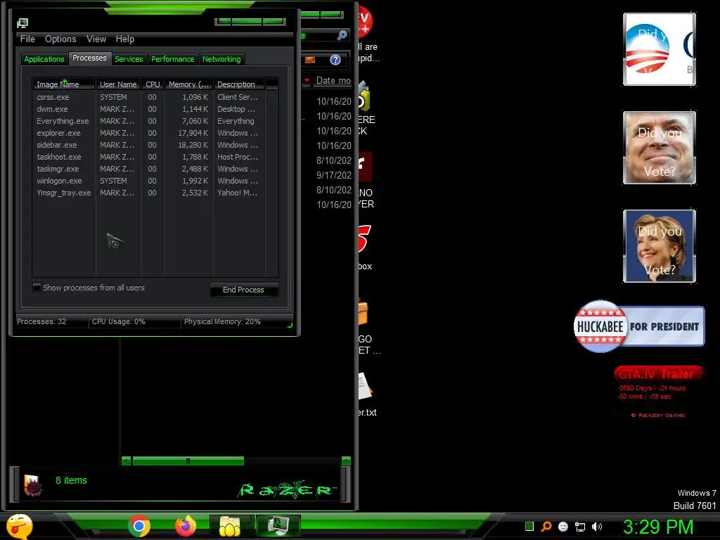720x540 pixels.
Task: Launch Firefox from the taskbar
Action: 186,526
